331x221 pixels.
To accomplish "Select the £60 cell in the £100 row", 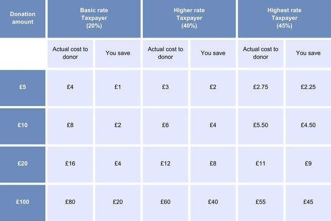I will pos(165,203).
